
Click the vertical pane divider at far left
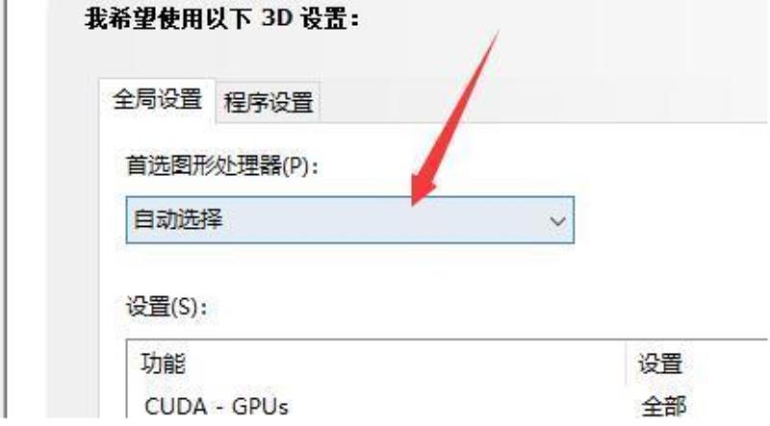tap(6, 211)
